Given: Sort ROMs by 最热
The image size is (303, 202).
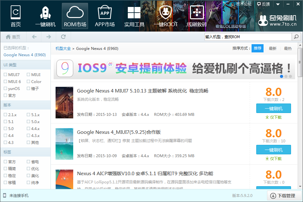Looking at the screenshot, I should point(288,49).
